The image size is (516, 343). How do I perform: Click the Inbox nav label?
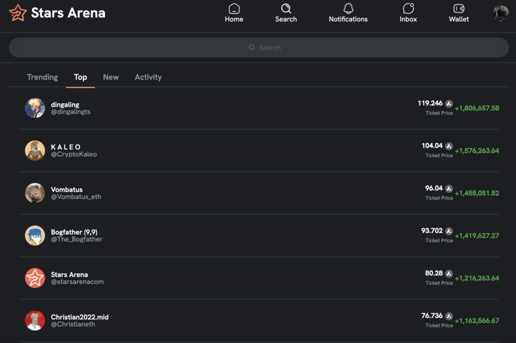click(408, 19)
